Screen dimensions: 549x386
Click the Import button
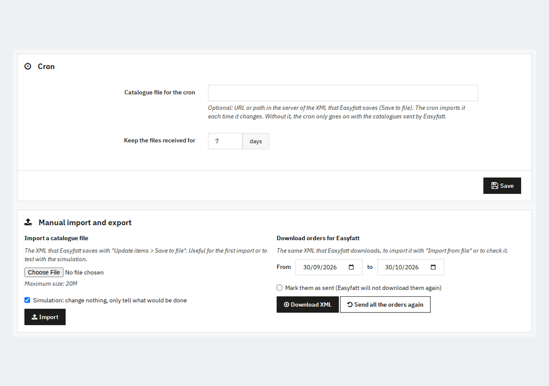[x=45, y=317]
